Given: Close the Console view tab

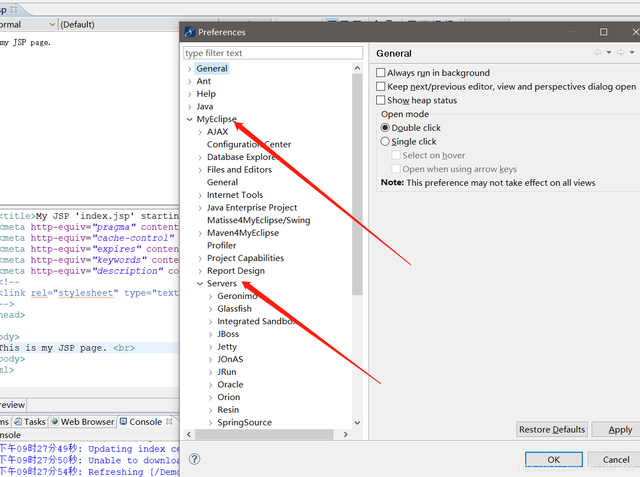Looking at the screenshot, I should [169, 421].
